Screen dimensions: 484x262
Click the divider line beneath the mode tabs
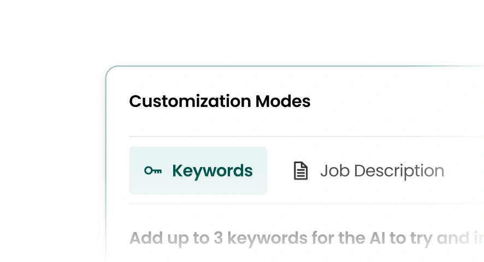point(306,204)
